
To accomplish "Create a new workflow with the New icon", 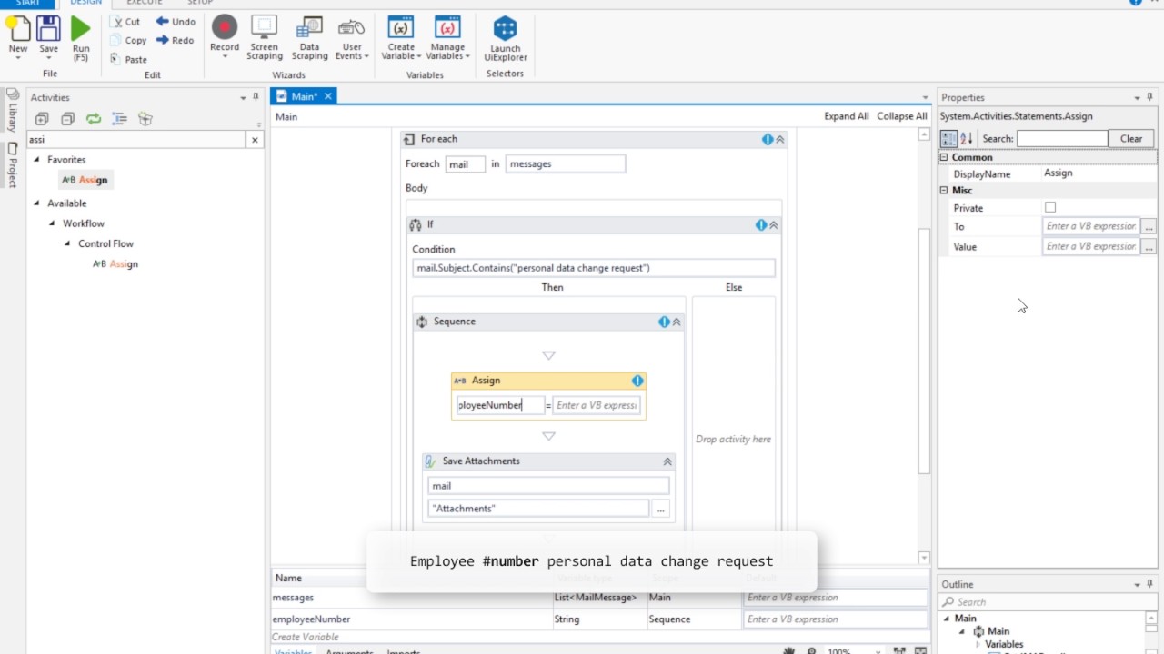I will coord(18,36).
